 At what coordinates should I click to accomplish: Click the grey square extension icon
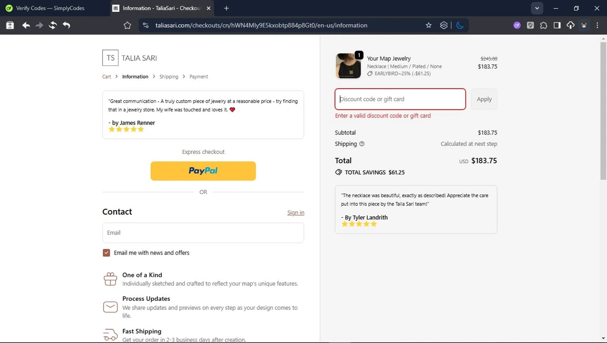coord(531,25)
